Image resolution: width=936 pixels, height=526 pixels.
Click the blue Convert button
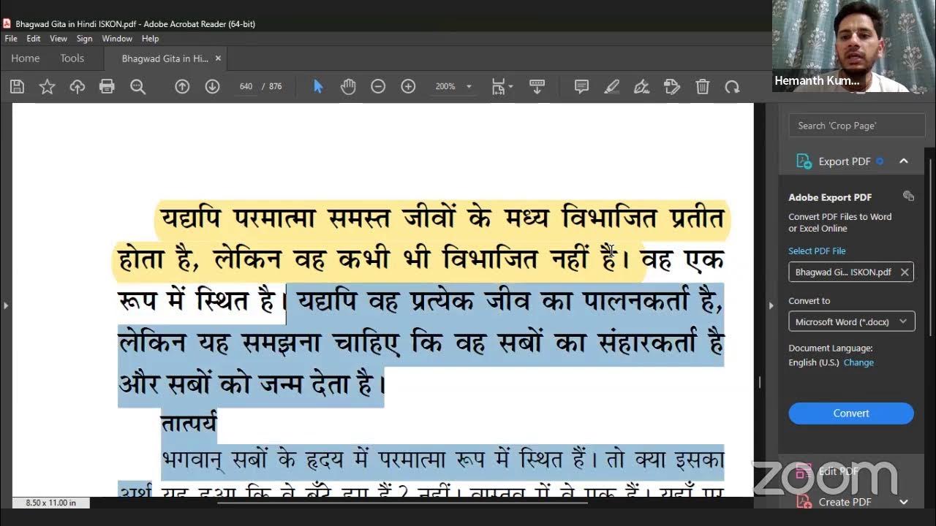[x=851, y=413]
